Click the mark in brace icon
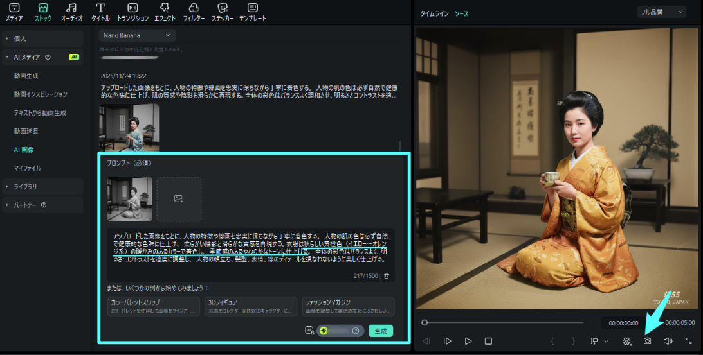Viewport: 703px width, 355px height. [552, 341]
